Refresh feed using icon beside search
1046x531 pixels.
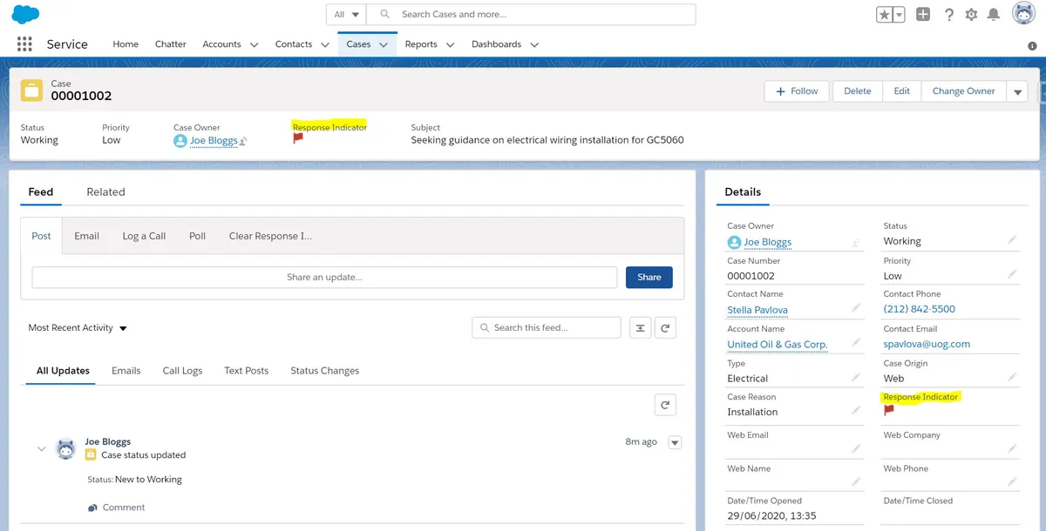[665, 328]
